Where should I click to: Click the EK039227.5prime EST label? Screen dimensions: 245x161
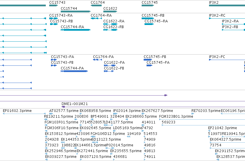coord(61,157)
